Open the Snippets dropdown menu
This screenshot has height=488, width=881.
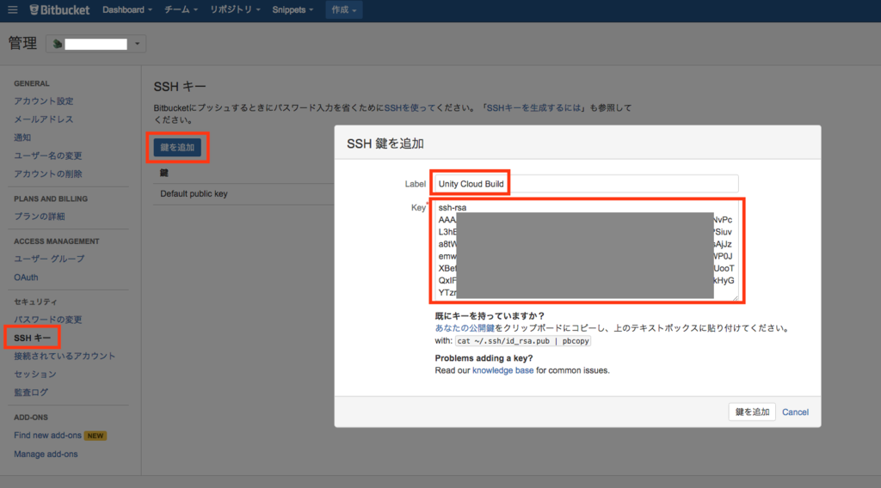pyautogui.click(x=293, y=9)
